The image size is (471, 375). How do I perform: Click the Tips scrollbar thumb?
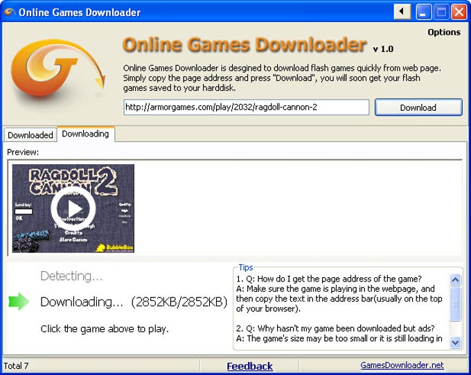(x=455, y=304)
